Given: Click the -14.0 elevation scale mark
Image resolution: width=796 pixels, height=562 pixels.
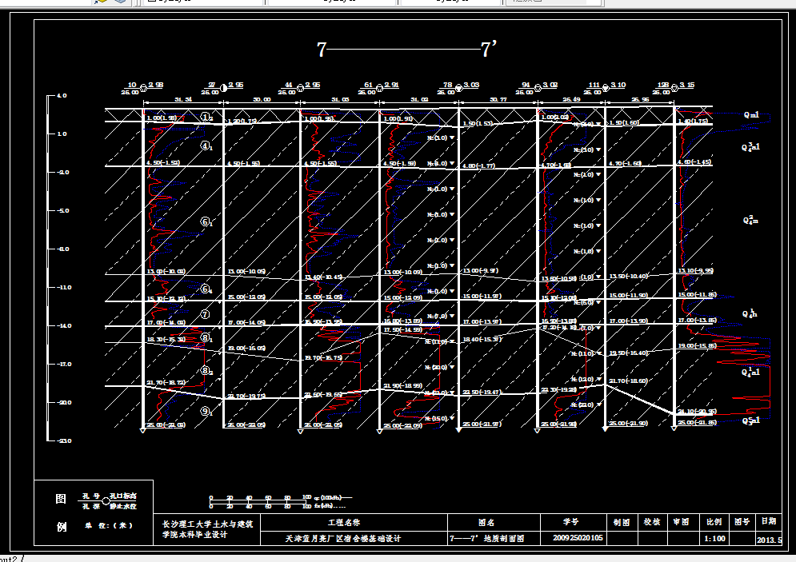Looking at the screenshot, I should (63, 325).
